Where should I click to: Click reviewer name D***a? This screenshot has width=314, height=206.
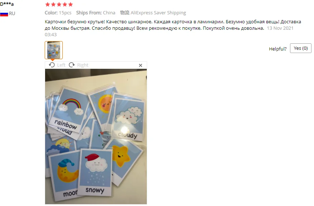click(x=7, y=4)
